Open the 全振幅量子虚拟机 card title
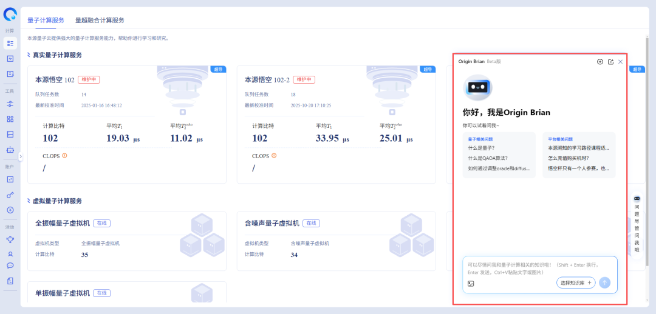The image size is (656, 314). point(63,224)
